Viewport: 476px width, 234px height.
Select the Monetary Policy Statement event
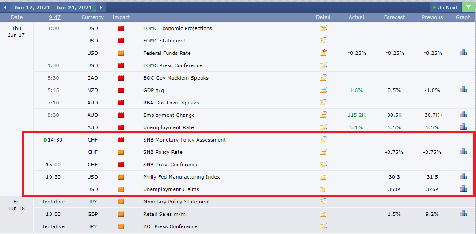177,202
